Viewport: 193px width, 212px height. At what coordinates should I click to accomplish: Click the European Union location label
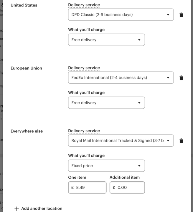pyautogui.click(x=26, y=68)
